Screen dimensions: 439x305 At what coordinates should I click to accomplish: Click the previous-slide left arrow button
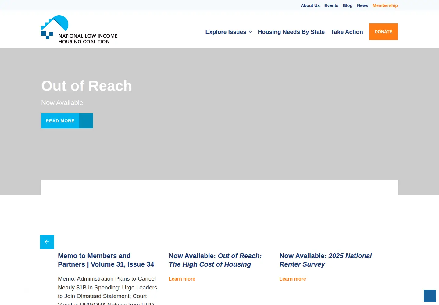click(47, 242)
